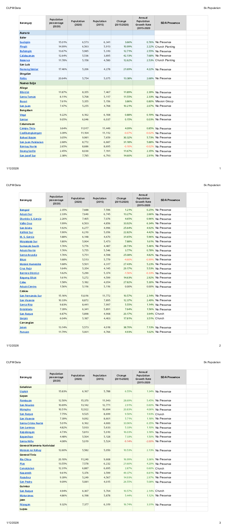Follow the Dionisio S. Garcia link
This screenshot has width=227, height=530.
click(x=30, y=219)
